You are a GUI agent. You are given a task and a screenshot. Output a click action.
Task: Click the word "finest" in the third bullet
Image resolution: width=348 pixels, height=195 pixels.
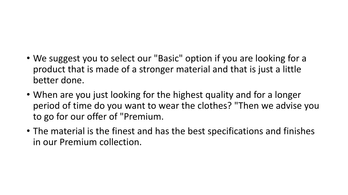123,131
